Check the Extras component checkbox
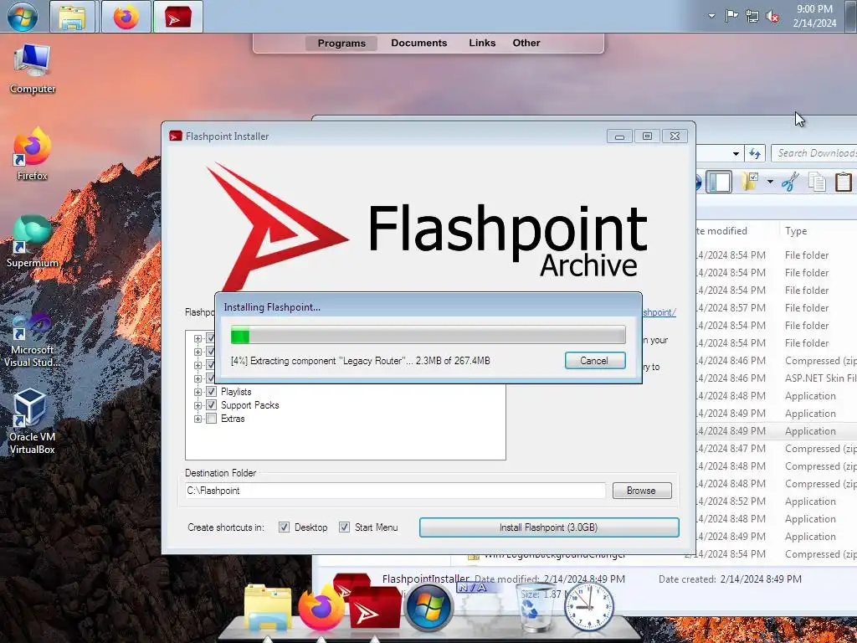 tap(212, 419)
